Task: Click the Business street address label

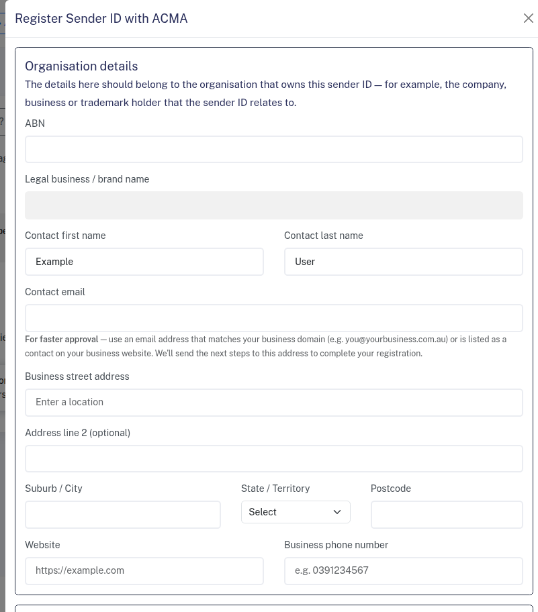Action: (x=77, y=376)
